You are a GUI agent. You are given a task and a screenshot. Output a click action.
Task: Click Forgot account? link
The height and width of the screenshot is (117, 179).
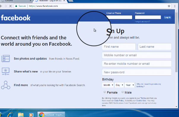[x=142, y=21]
